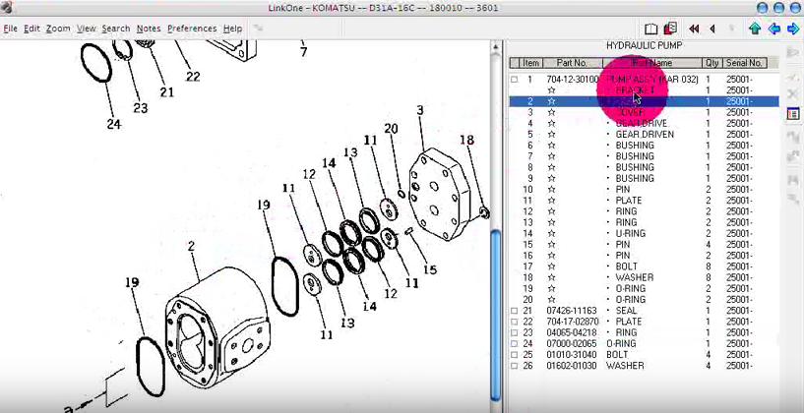Image resolution: width=804 pixels, height=413 pixels.
Task: Click the diagram scrollbar up arrow
Action: click(x=495, y=49)
